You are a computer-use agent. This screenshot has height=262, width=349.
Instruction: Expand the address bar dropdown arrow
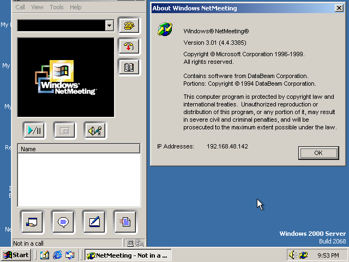[x=109, y=26]
